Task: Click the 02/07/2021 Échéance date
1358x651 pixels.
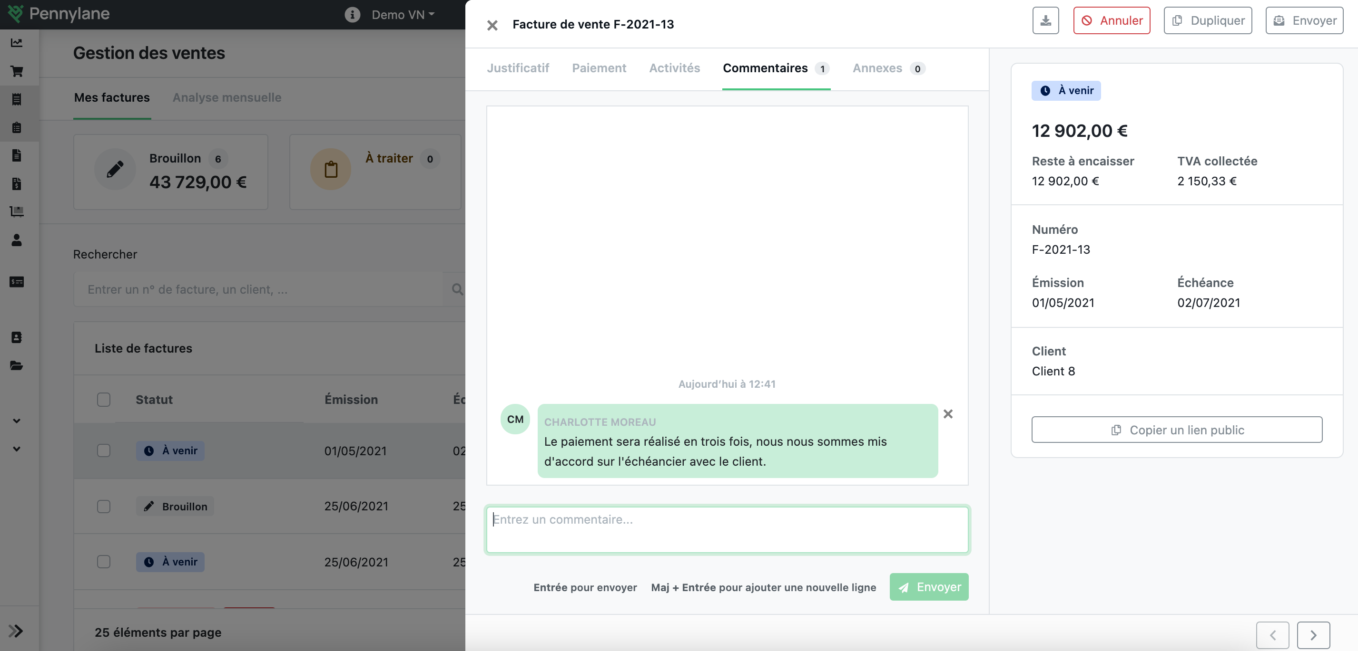Action: pyautogui.click(x=1208, y=303)
